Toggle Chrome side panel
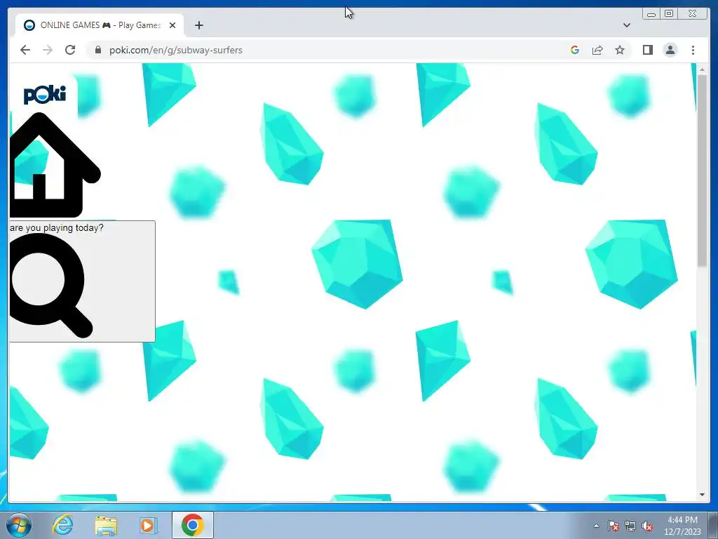 [647, 50]
